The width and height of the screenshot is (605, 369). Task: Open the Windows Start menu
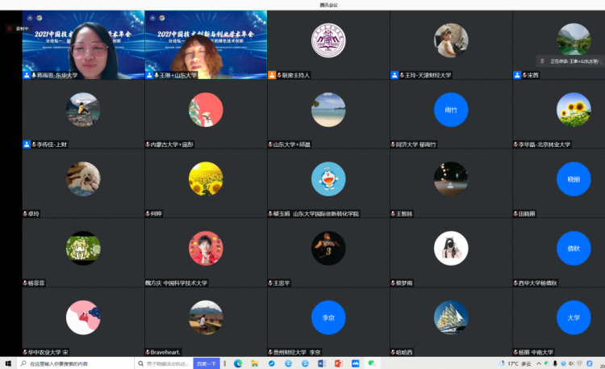[8, 363]
